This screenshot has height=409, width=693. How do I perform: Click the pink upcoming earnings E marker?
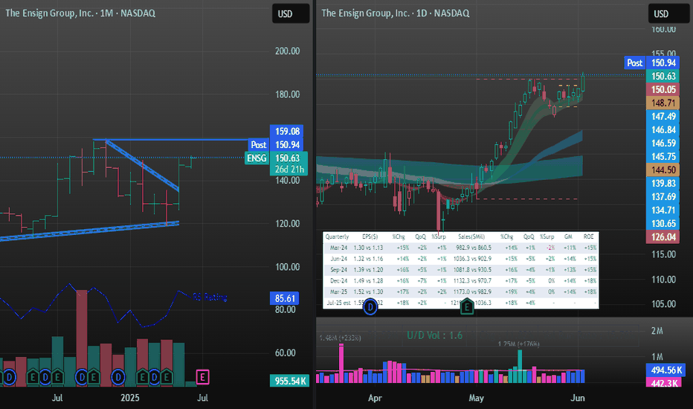coord(202,377)
